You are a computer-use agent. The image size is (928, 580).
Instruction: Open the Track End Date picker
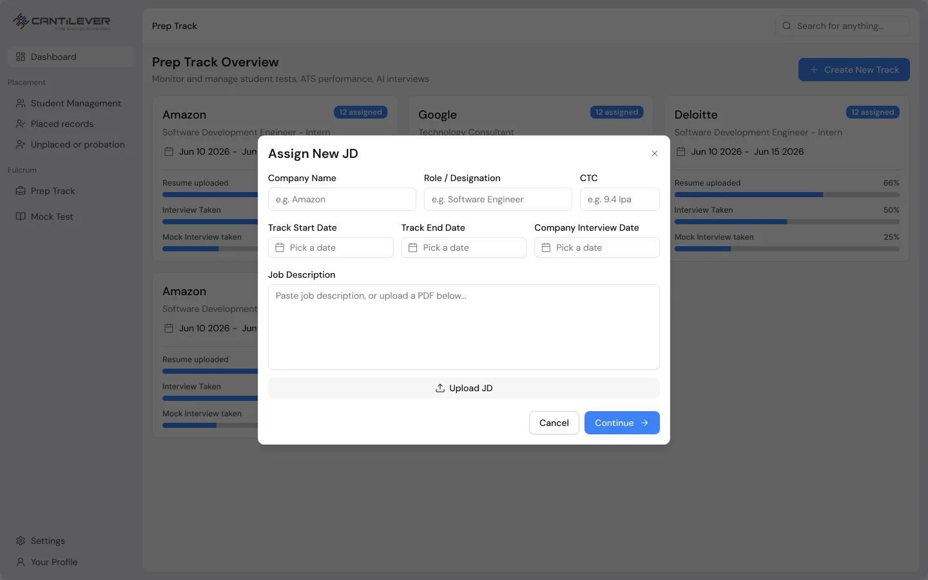(x=463, y=247)
